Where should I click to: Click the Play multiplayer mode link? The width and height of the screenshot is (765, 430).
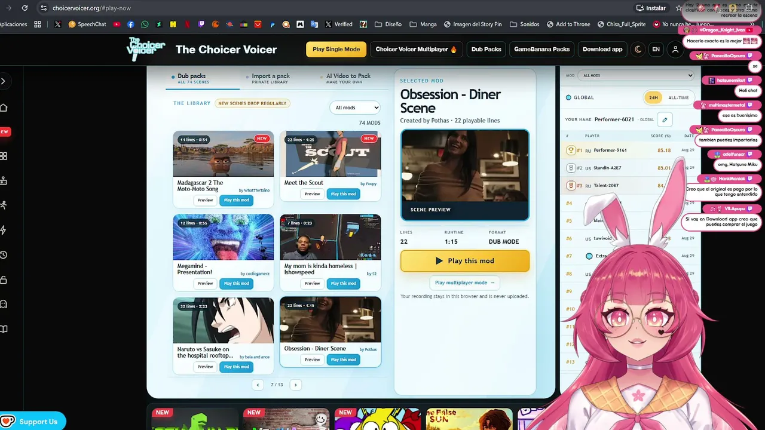pos(465,282)
